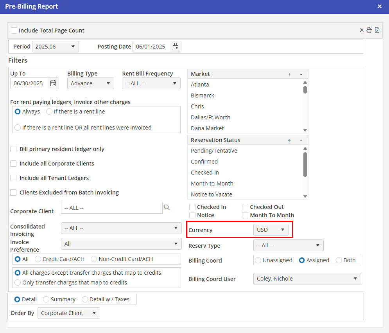Image resolution: width=389 pixels, height=333 pixels.
Task: Enable Include Total Page Count checkbox
Action: pos(14,31)
